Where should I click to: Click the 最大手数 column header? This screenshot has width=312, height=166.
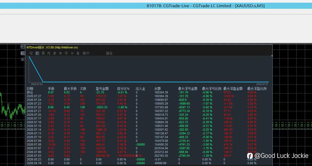point(70,89)
